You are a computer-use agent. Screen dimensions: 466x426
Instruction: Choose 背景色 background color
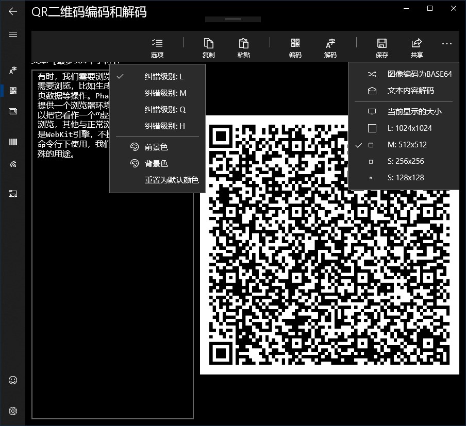click(x=158, y=163)
